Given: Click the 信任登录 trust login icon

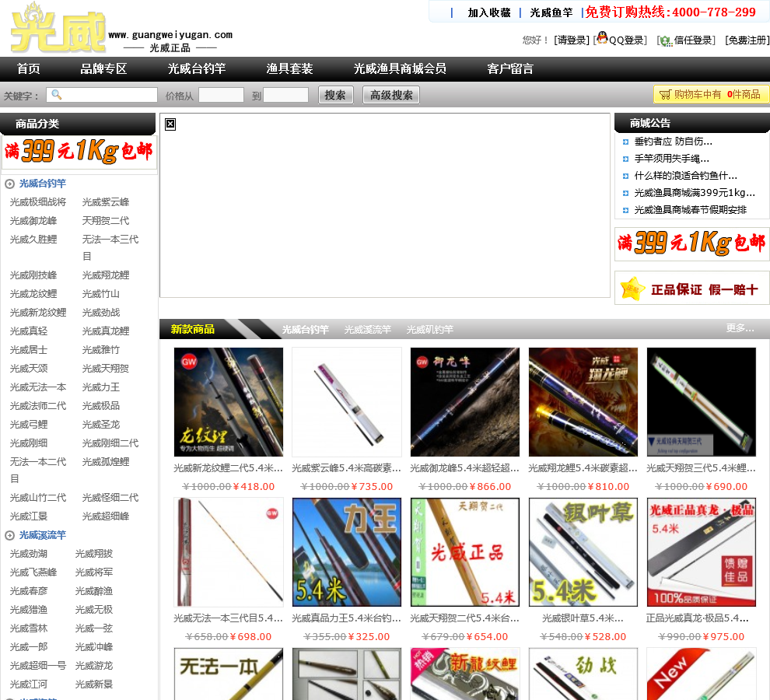Looking at the screenshot, I should [x=666, y=40].
